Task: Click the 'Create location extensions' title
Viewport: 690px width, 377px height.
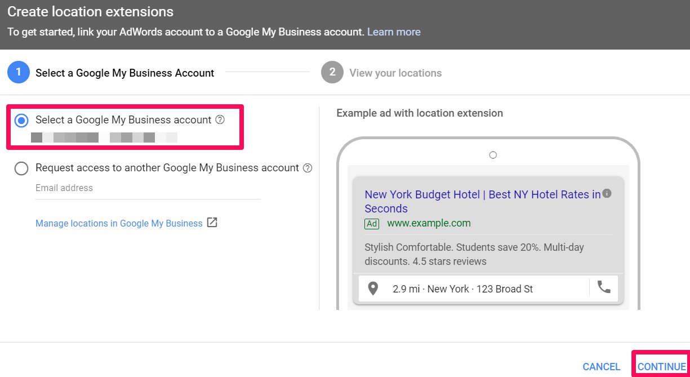Action: coord(90,11)
